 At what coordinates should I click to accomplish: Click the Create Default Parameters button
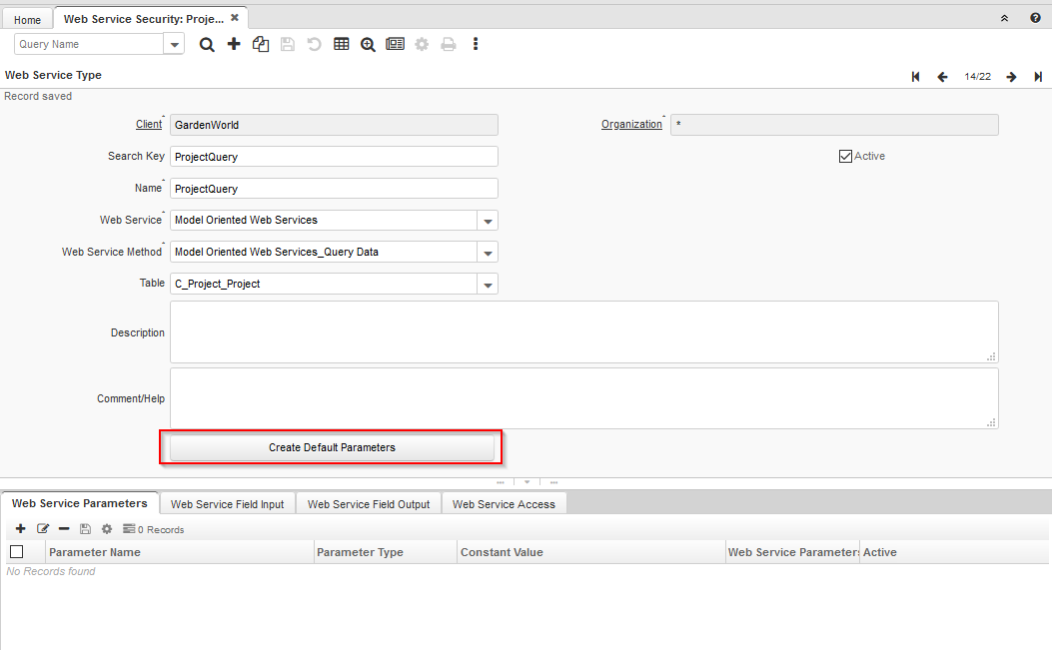pos(332,448)
